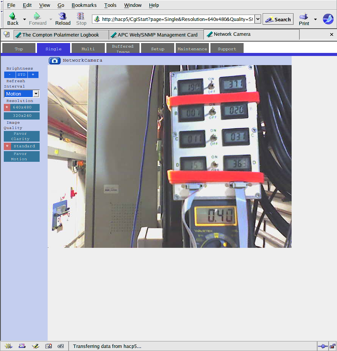Screen dimensions: 337x351
Task: Switch to APC Web/SNMP Management Card tab
Action: pos(156,35)
